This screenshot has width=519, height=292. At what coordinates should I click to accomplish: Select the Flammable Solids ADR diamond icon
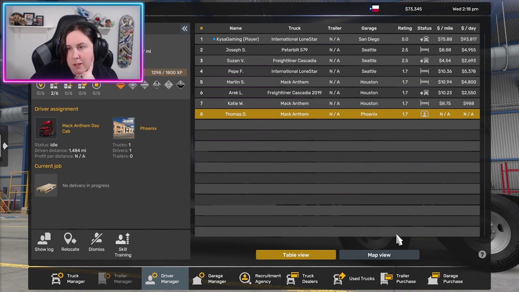point(157,85)
